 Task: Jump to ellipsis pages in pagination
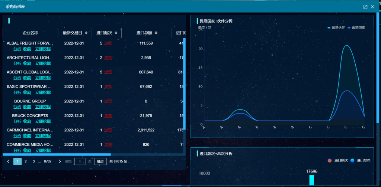coord(39,161)
